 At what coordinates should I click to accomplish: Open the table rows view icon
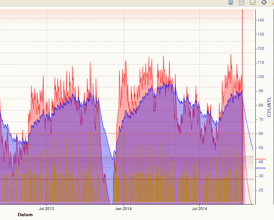(x=242, y=2)
